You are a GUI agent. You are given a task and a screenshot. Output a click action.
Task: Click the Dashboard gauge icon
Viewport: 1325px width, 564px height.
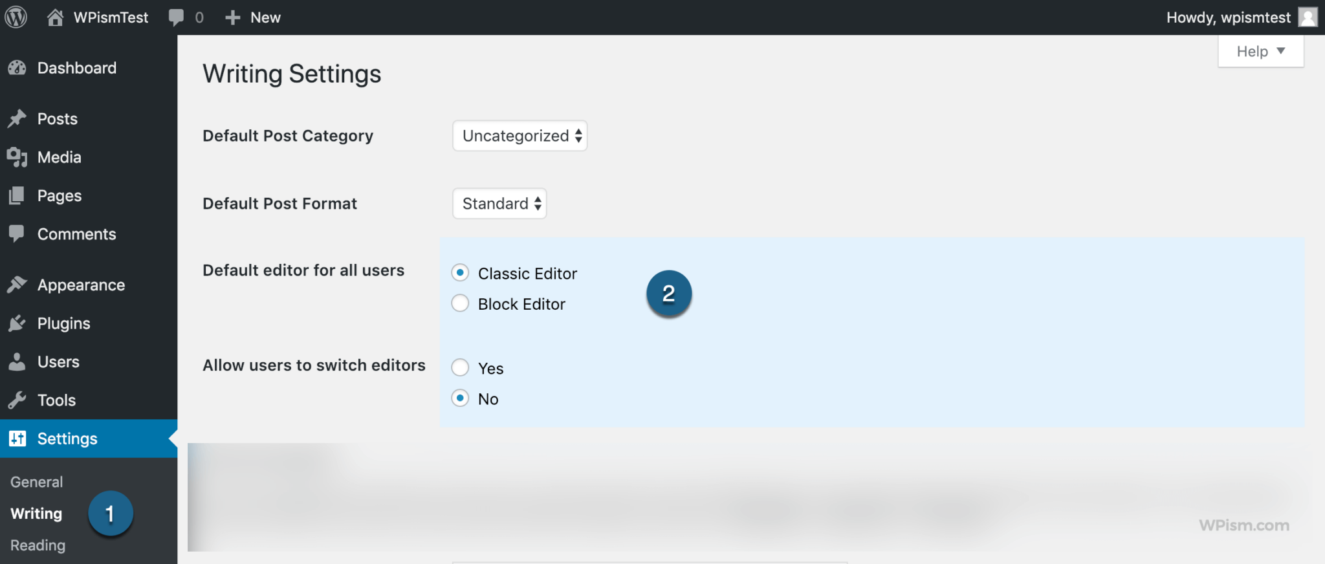coord(17,68)
